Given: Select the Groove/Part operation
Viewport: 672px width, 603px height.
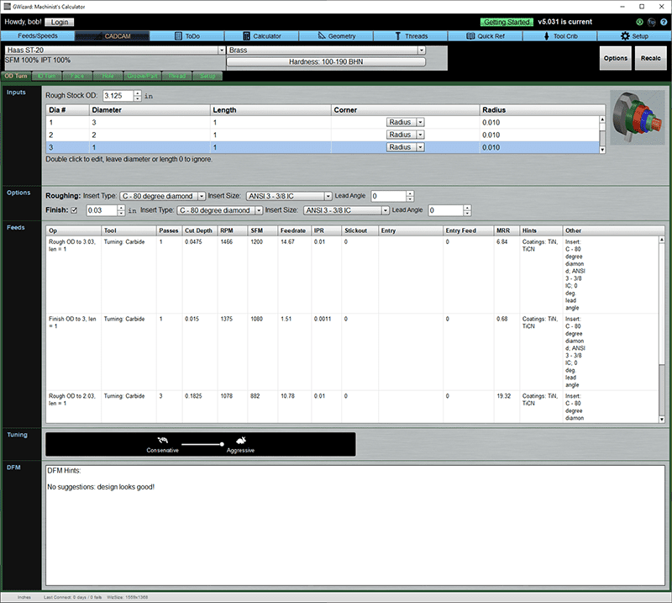Looking at the screenshot, I should pos(141,76).
